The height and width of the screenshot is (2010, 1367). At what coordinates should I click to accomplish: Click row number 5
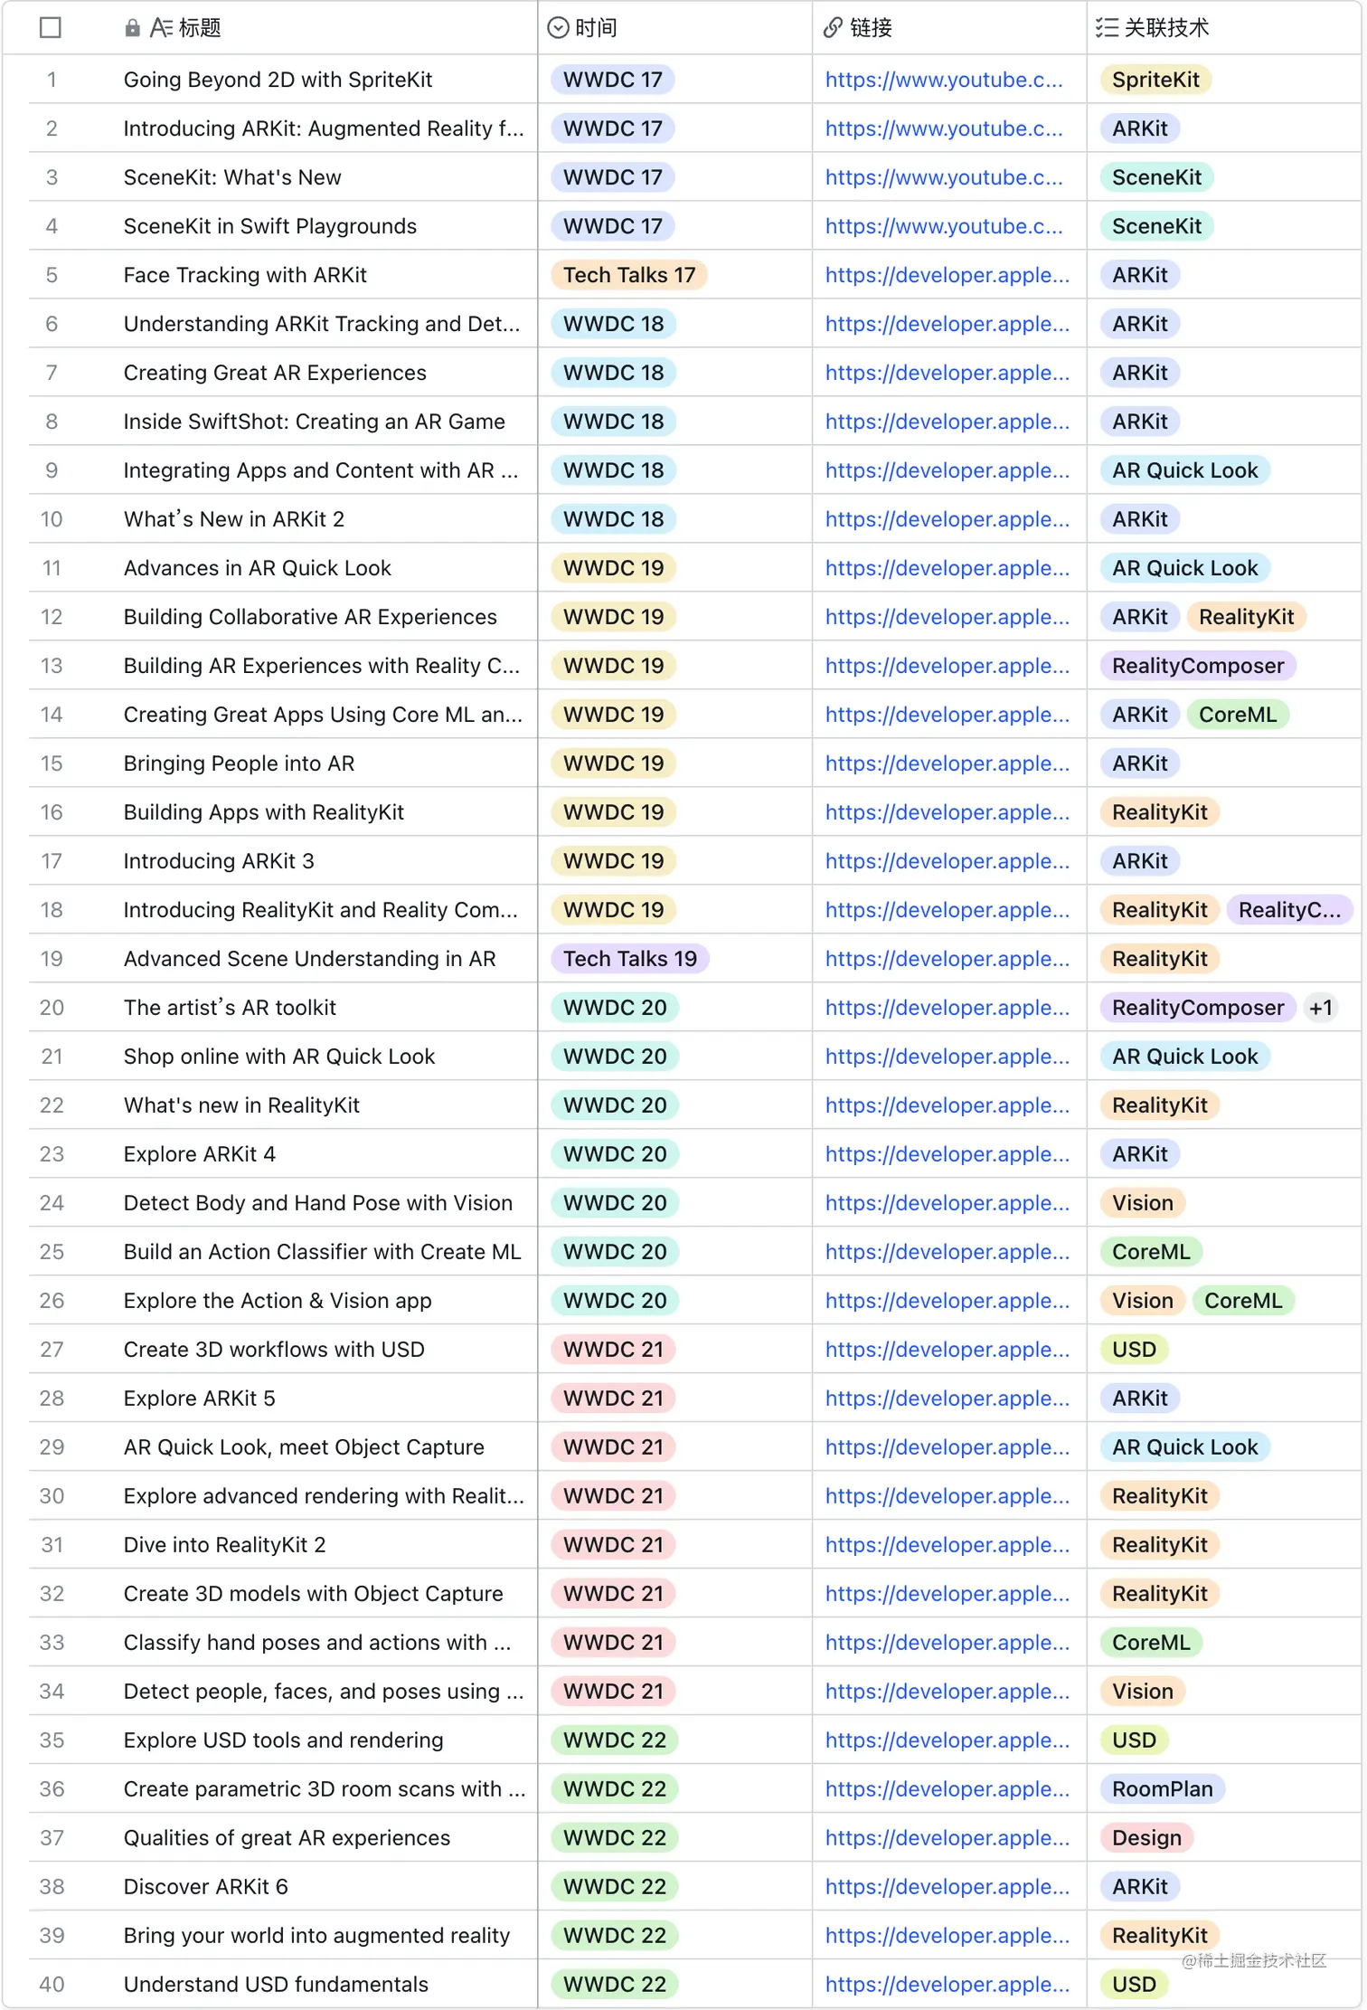(x=52, y=275)
